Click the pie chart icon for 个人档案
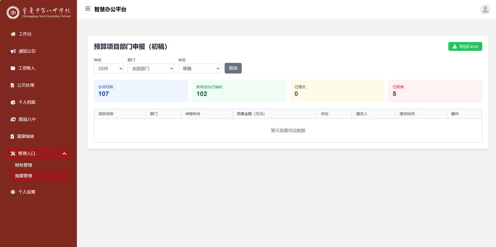496x247 pixels. point(13,102)
